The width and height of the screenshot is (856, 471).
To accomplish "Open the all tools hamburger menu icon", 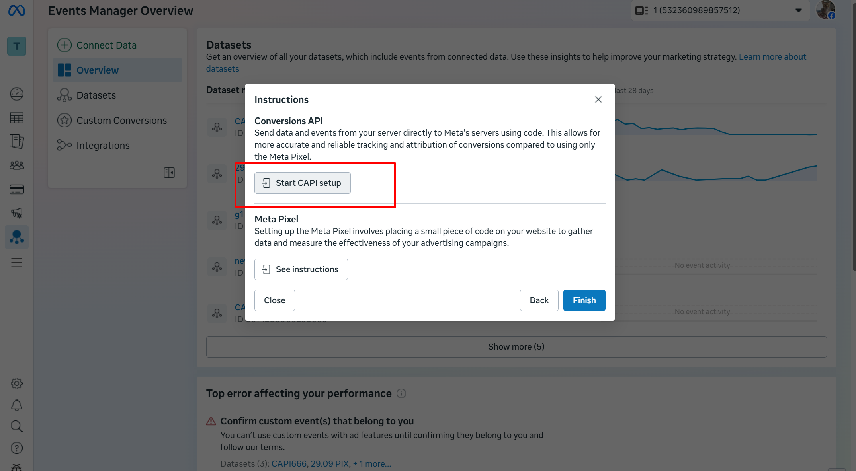I will coord(17,263).
